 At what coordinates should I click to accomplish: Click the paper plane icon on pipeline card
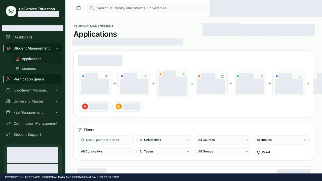(x=145, y=76)
